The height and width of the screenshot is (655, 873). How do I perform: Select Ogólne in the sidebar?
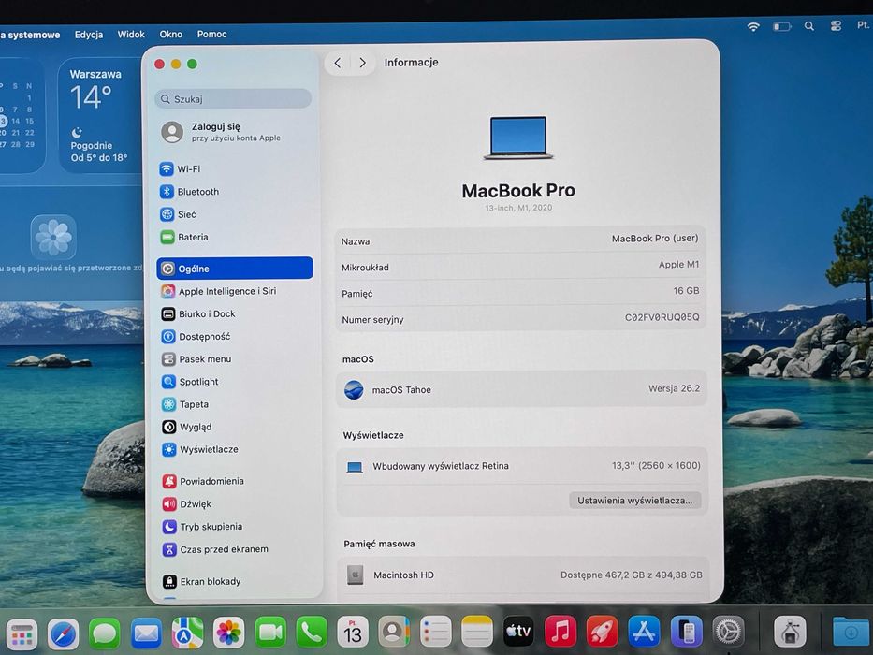coord(235,268)
